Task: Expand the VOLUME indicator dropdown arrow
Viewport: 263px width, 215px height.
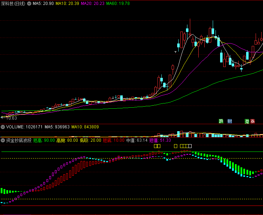Action: pos(3,127)
